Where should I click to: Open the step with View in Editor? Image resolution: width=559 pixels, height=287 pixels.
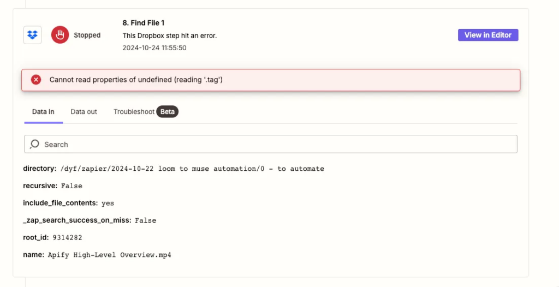(x=487, y=35)
